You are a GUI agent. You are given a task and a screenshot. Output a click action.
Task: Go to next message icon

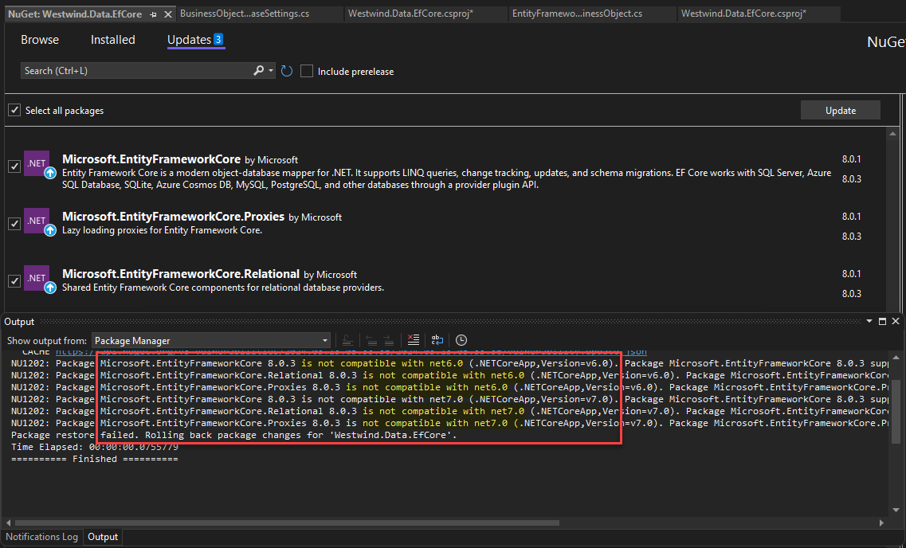388,340
